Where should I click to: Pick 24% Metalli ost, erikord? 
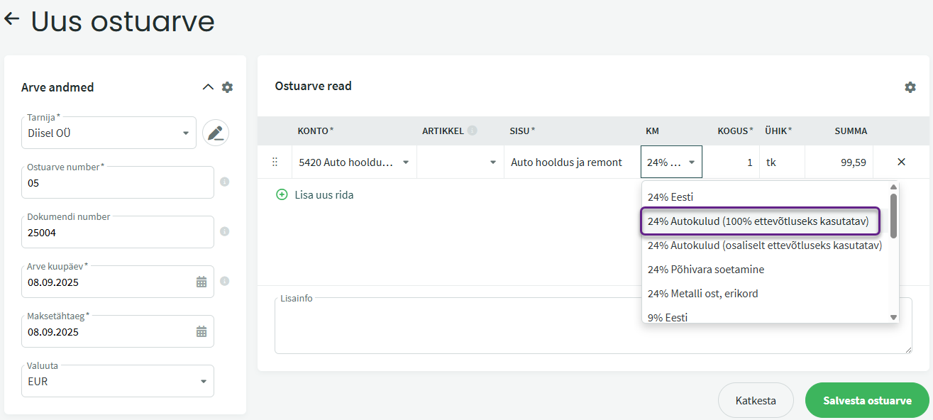tap(702, 294)
